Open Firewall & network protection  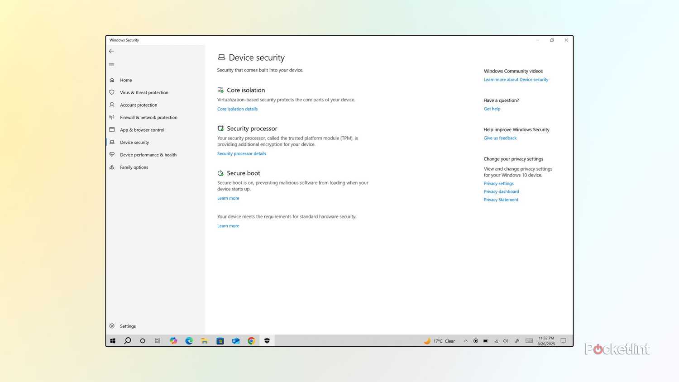click(148, 117)
